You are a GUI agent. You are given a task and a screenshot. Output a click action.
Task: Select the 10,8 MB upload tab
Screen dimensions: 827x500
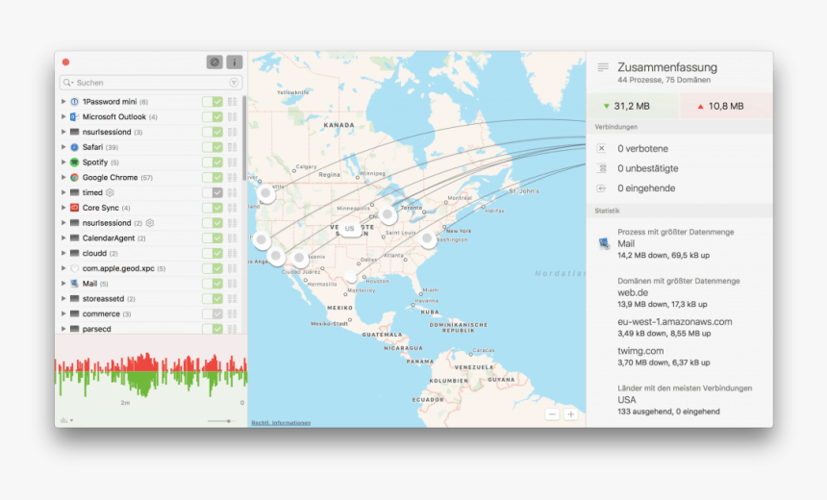tap(726, 106)
